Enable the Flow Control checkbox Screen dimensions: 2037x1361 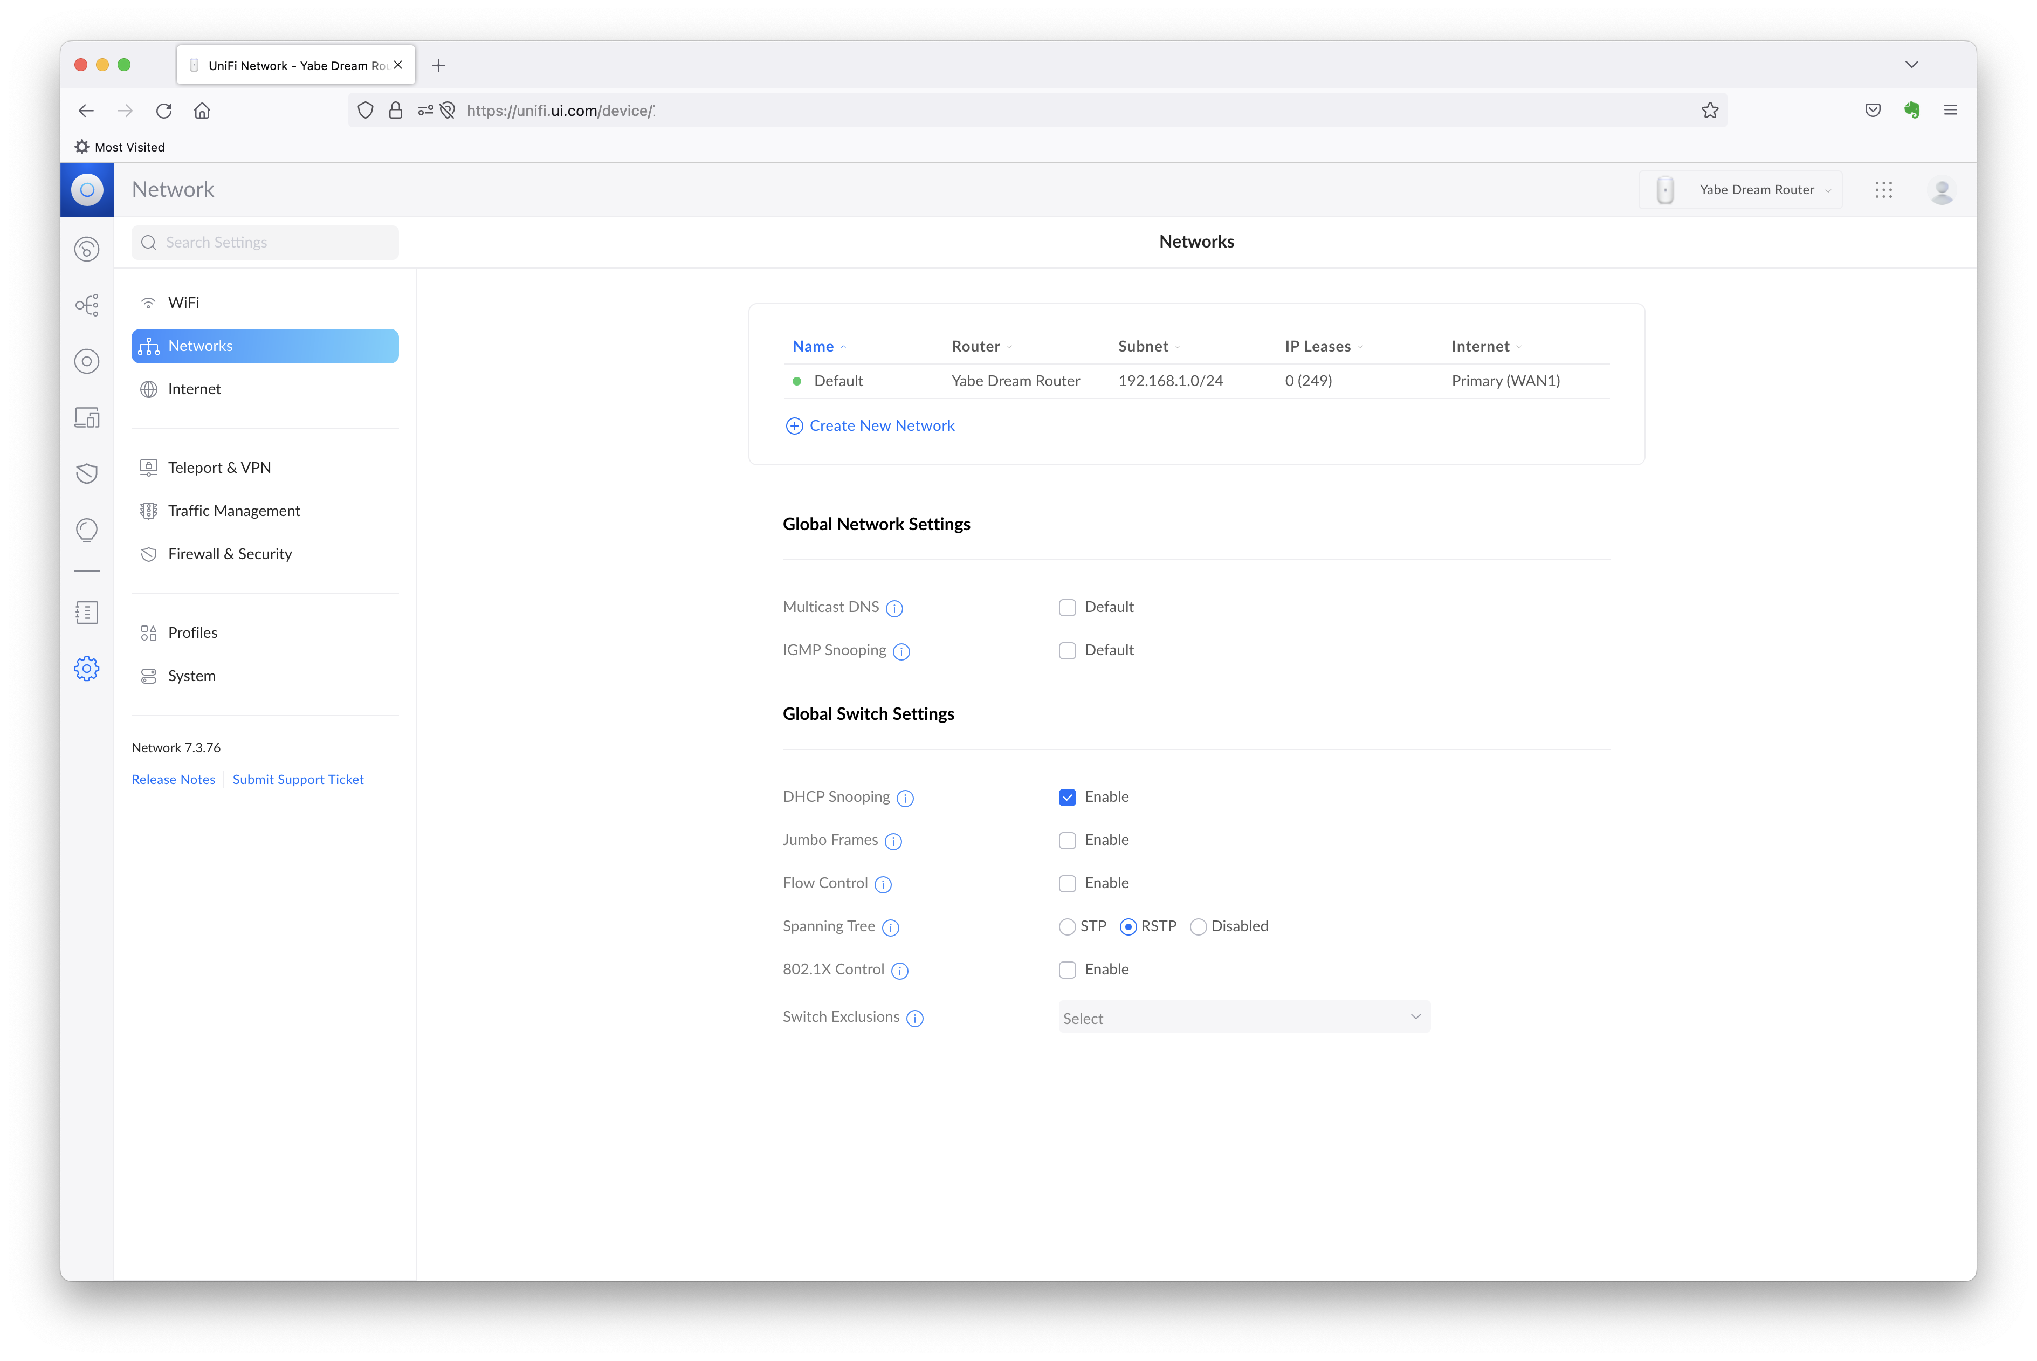1068,884
